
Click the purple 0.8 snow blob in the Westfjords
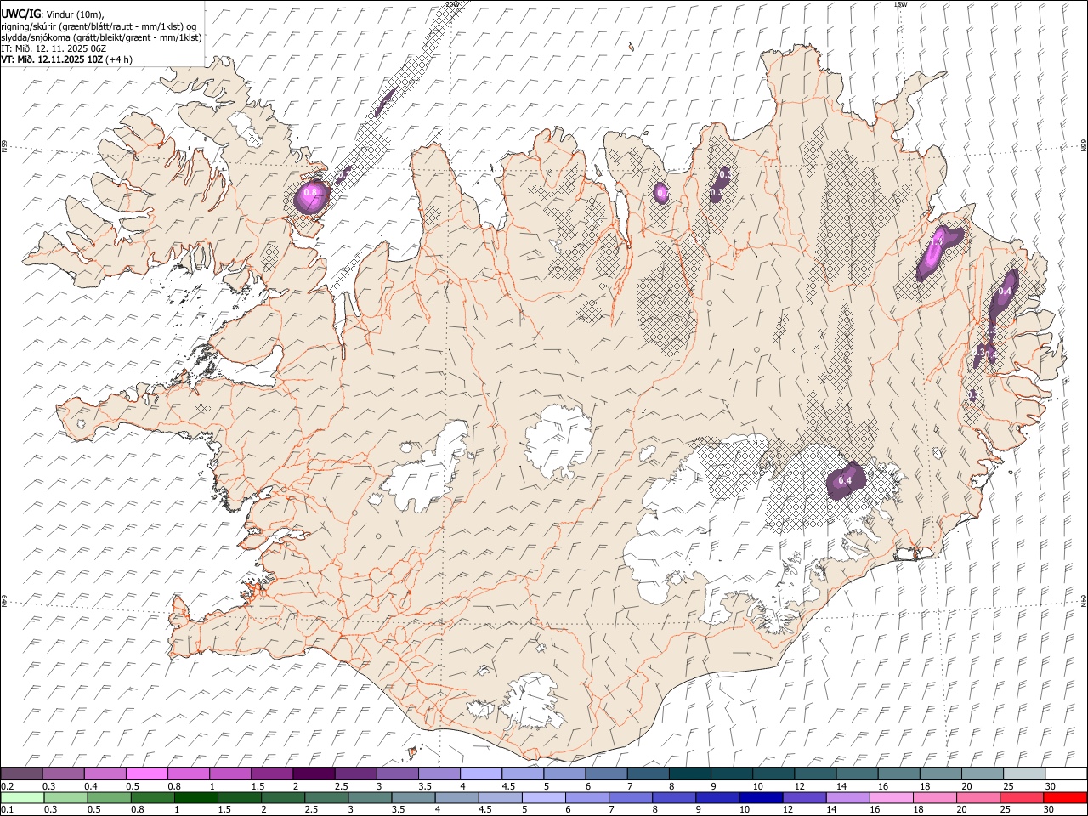point(311,196)
